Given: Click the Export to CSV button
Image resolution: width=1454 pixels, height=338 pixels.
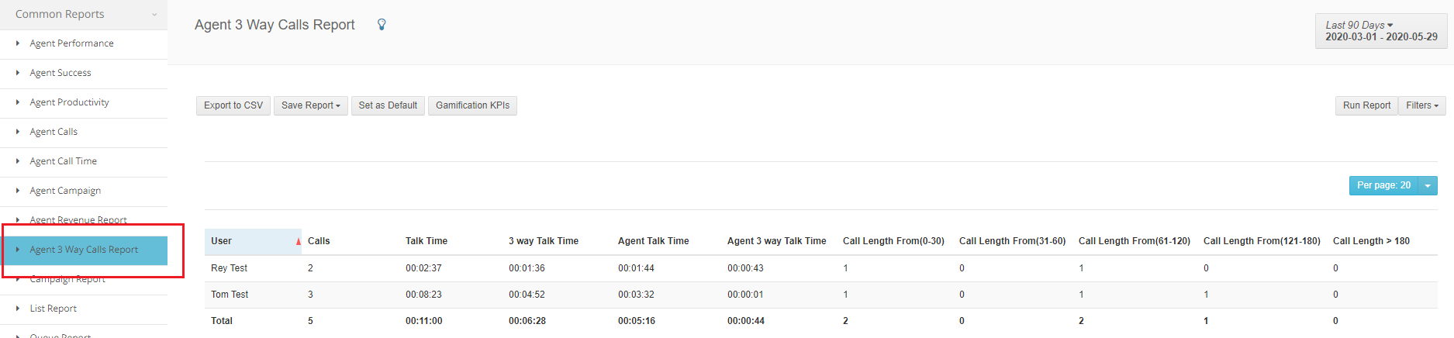Looking at the screenshot, I should tap(233, 105).
